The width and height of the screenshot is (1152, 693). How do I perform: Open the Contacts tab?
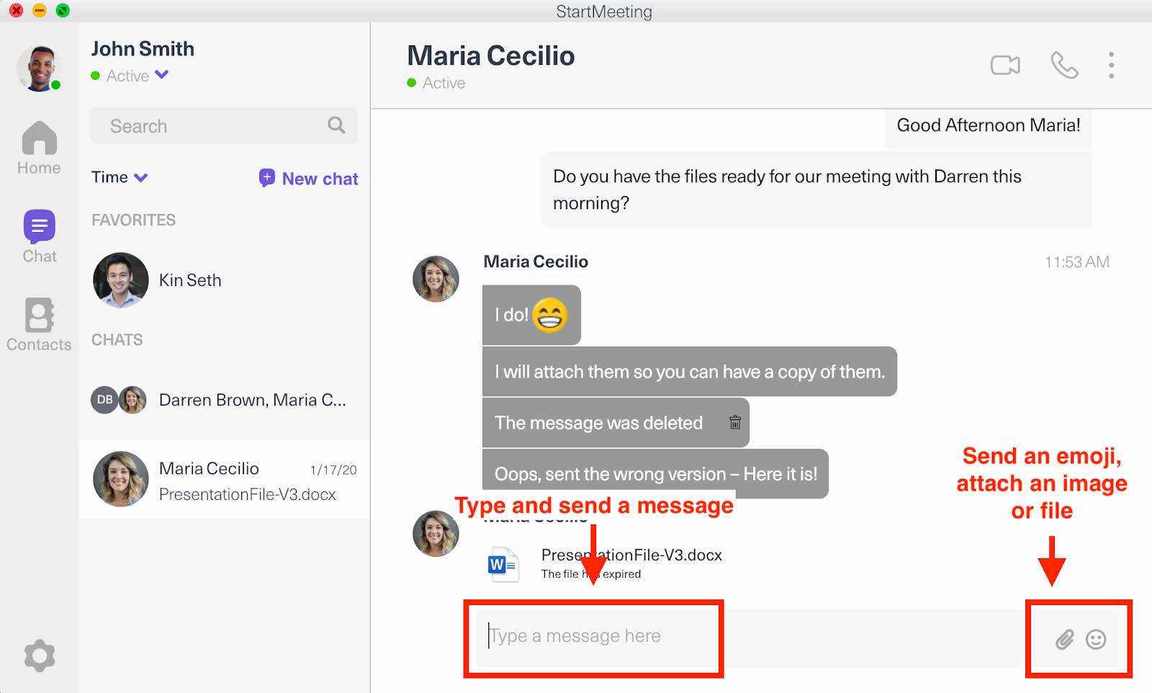click(x=39, y=325)
